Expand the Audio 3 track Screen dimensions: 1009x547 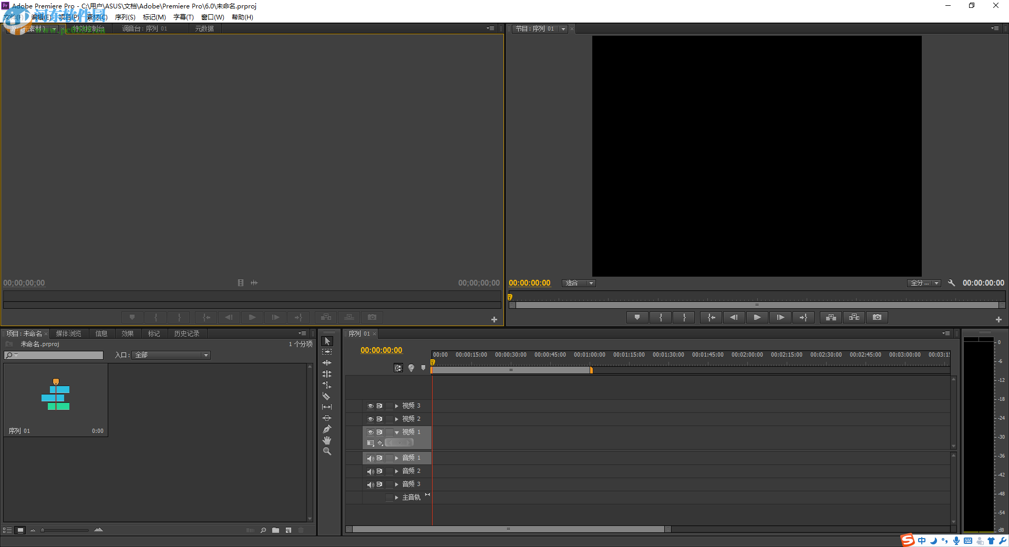(x=397, y=484)
